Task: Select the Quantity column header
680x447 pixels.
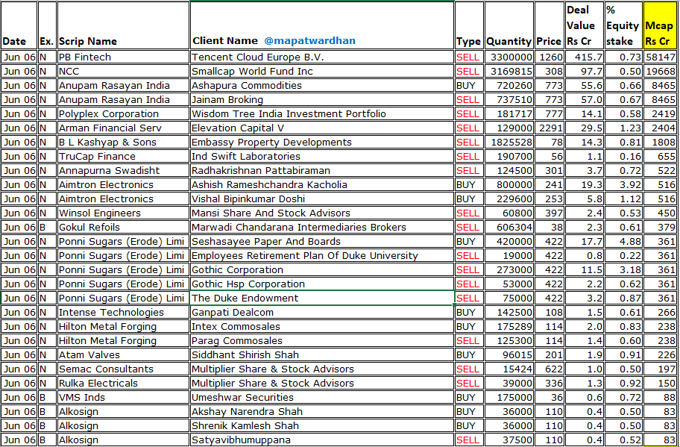Action: [509, 25]
